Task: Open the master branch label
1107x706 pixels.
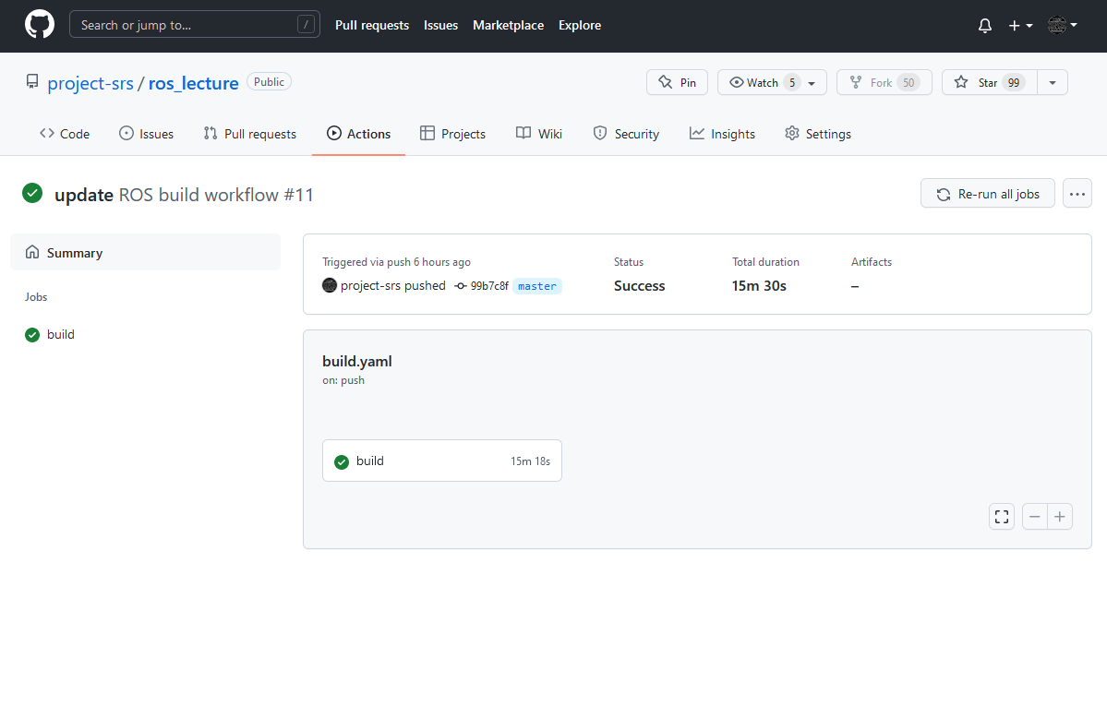Action: point(537,286)
